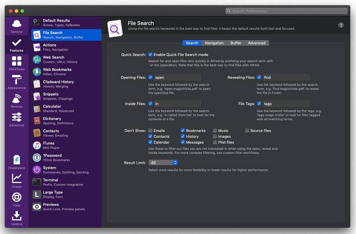Switch to the Search tab
This screenshot has width=356, height=234.
[192, 43]
